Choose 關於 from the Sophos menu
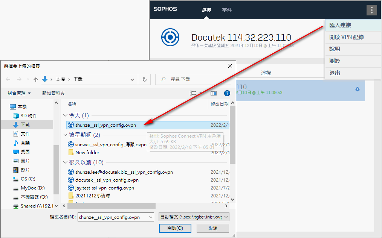The image size is (382, 238). coord(353,61)
